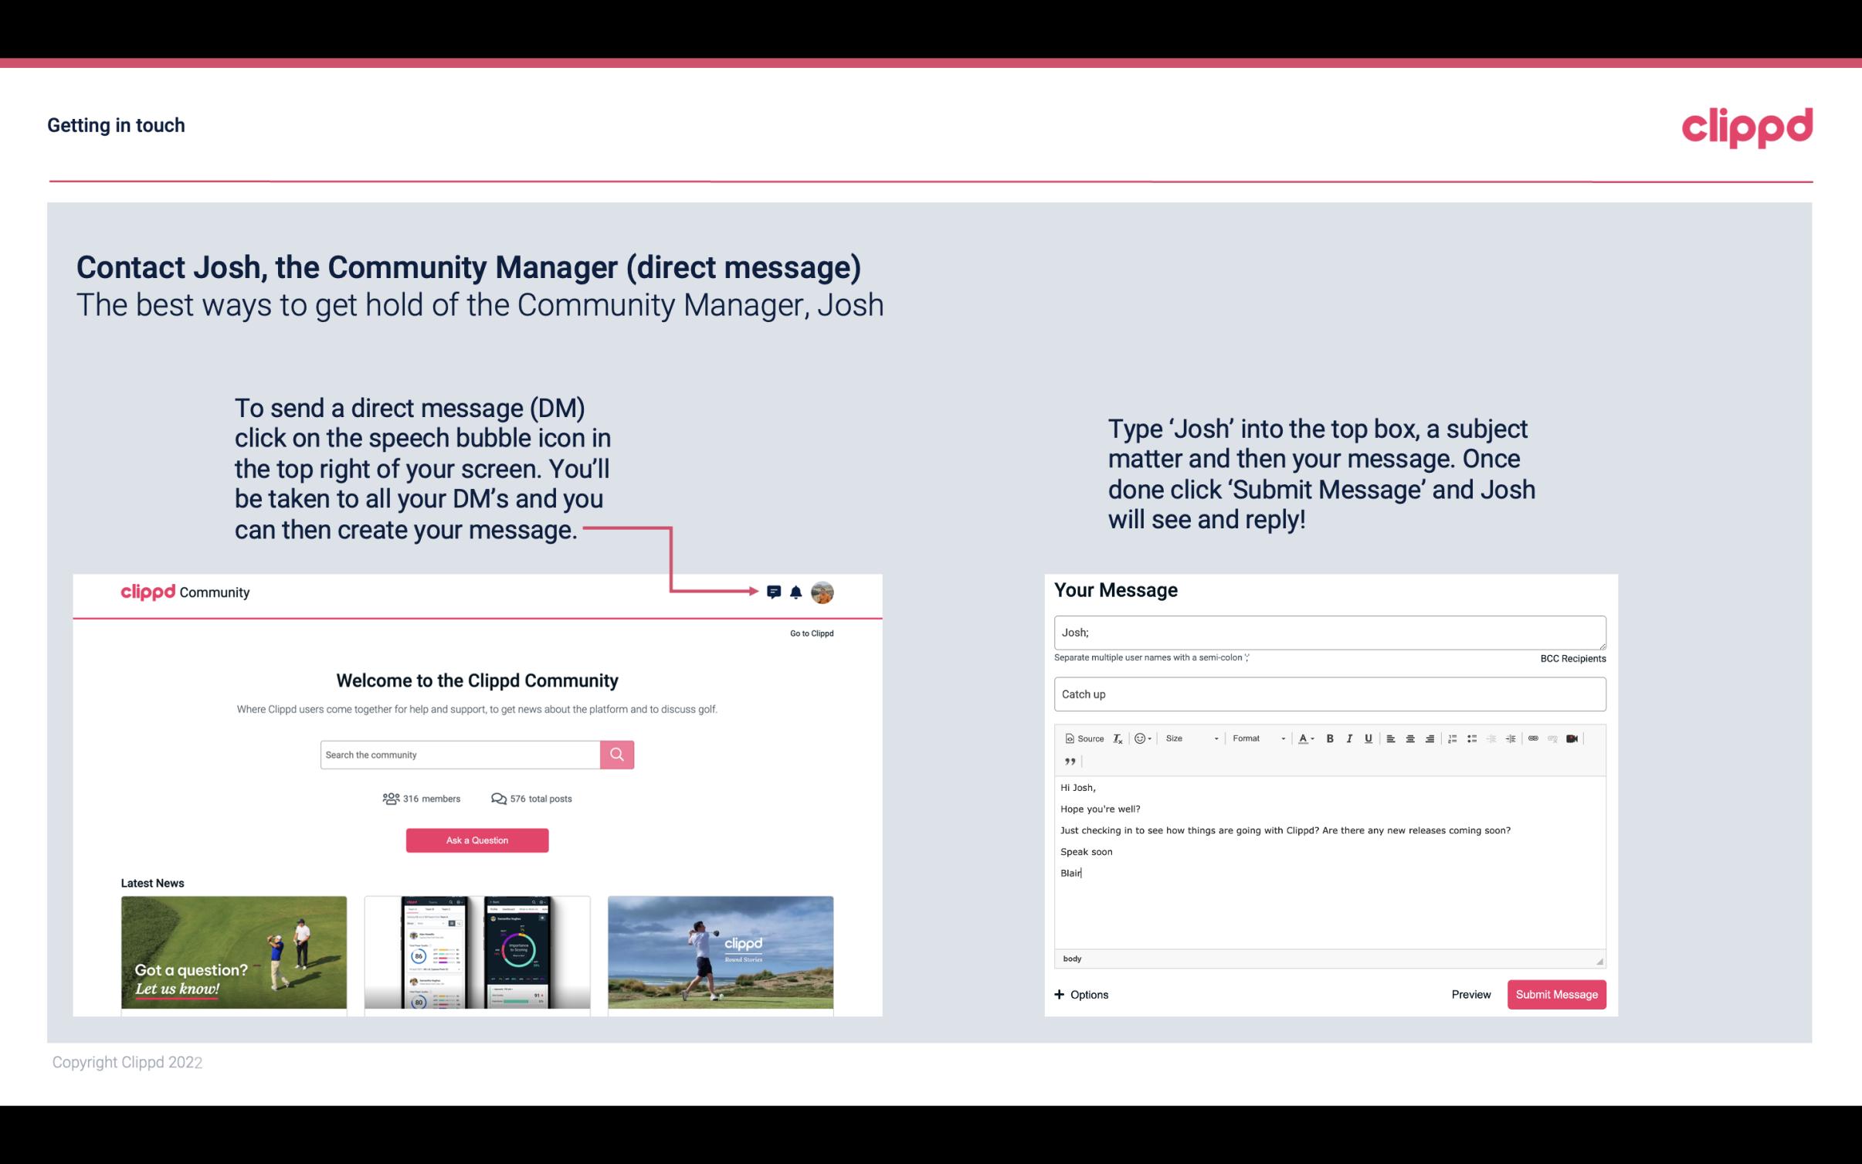The width and height of the screenshot is (1862, 1164).
Task: Click the recipient input field for Josh
Action: click(1330, 630)
